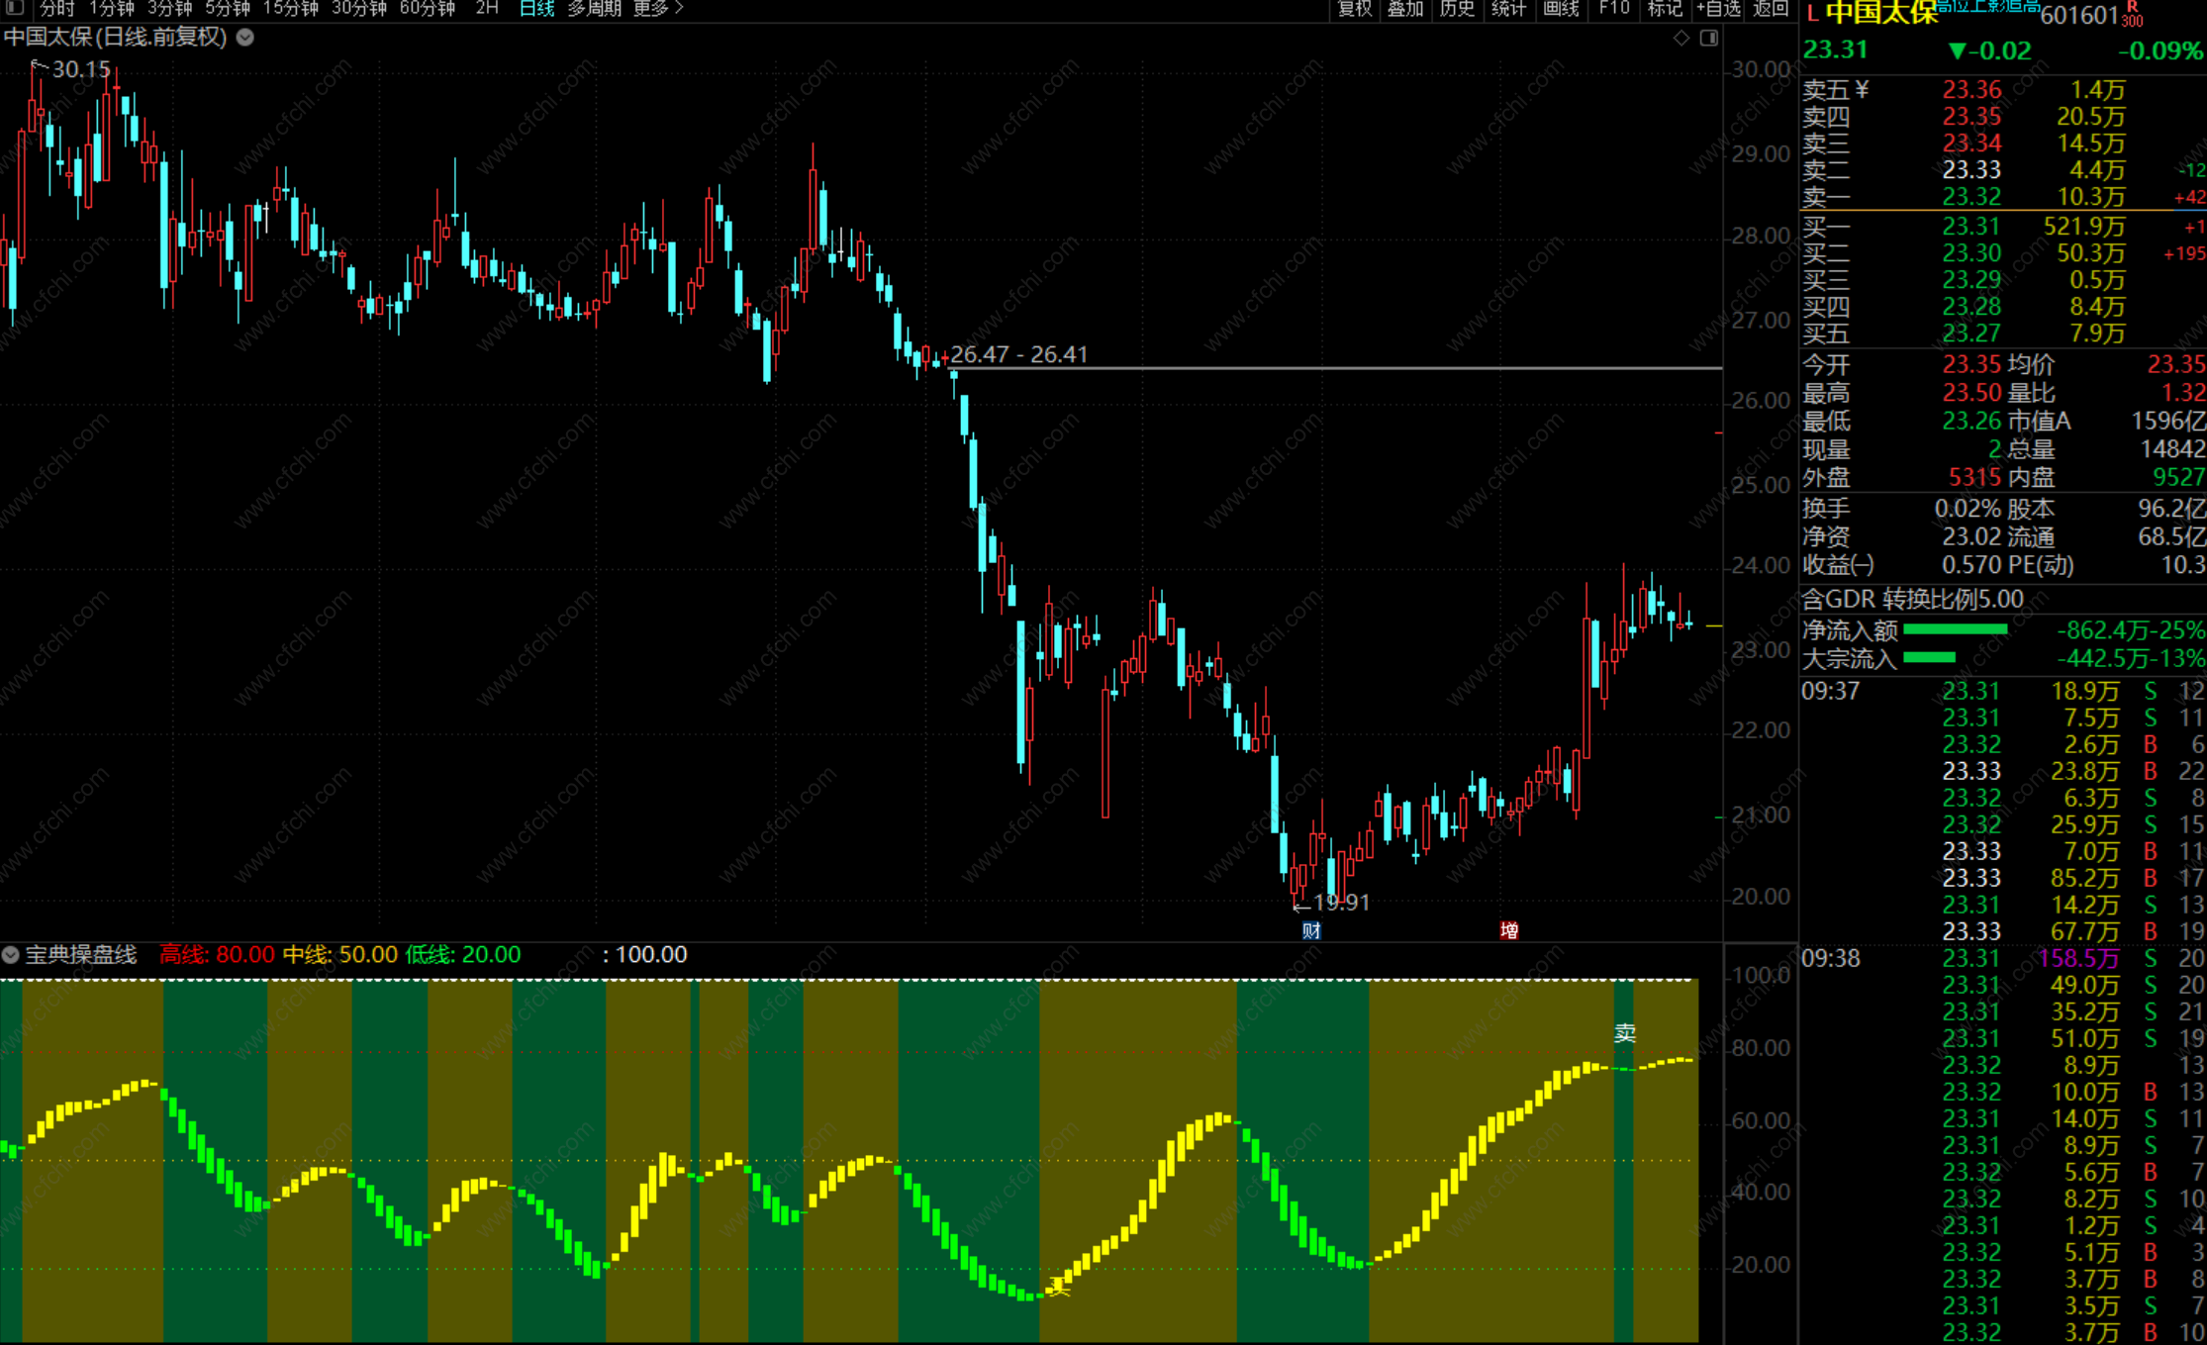Click the red 增 marker icon
This screenshot has width=2207, height=1345.
[x=1509, y=930]
